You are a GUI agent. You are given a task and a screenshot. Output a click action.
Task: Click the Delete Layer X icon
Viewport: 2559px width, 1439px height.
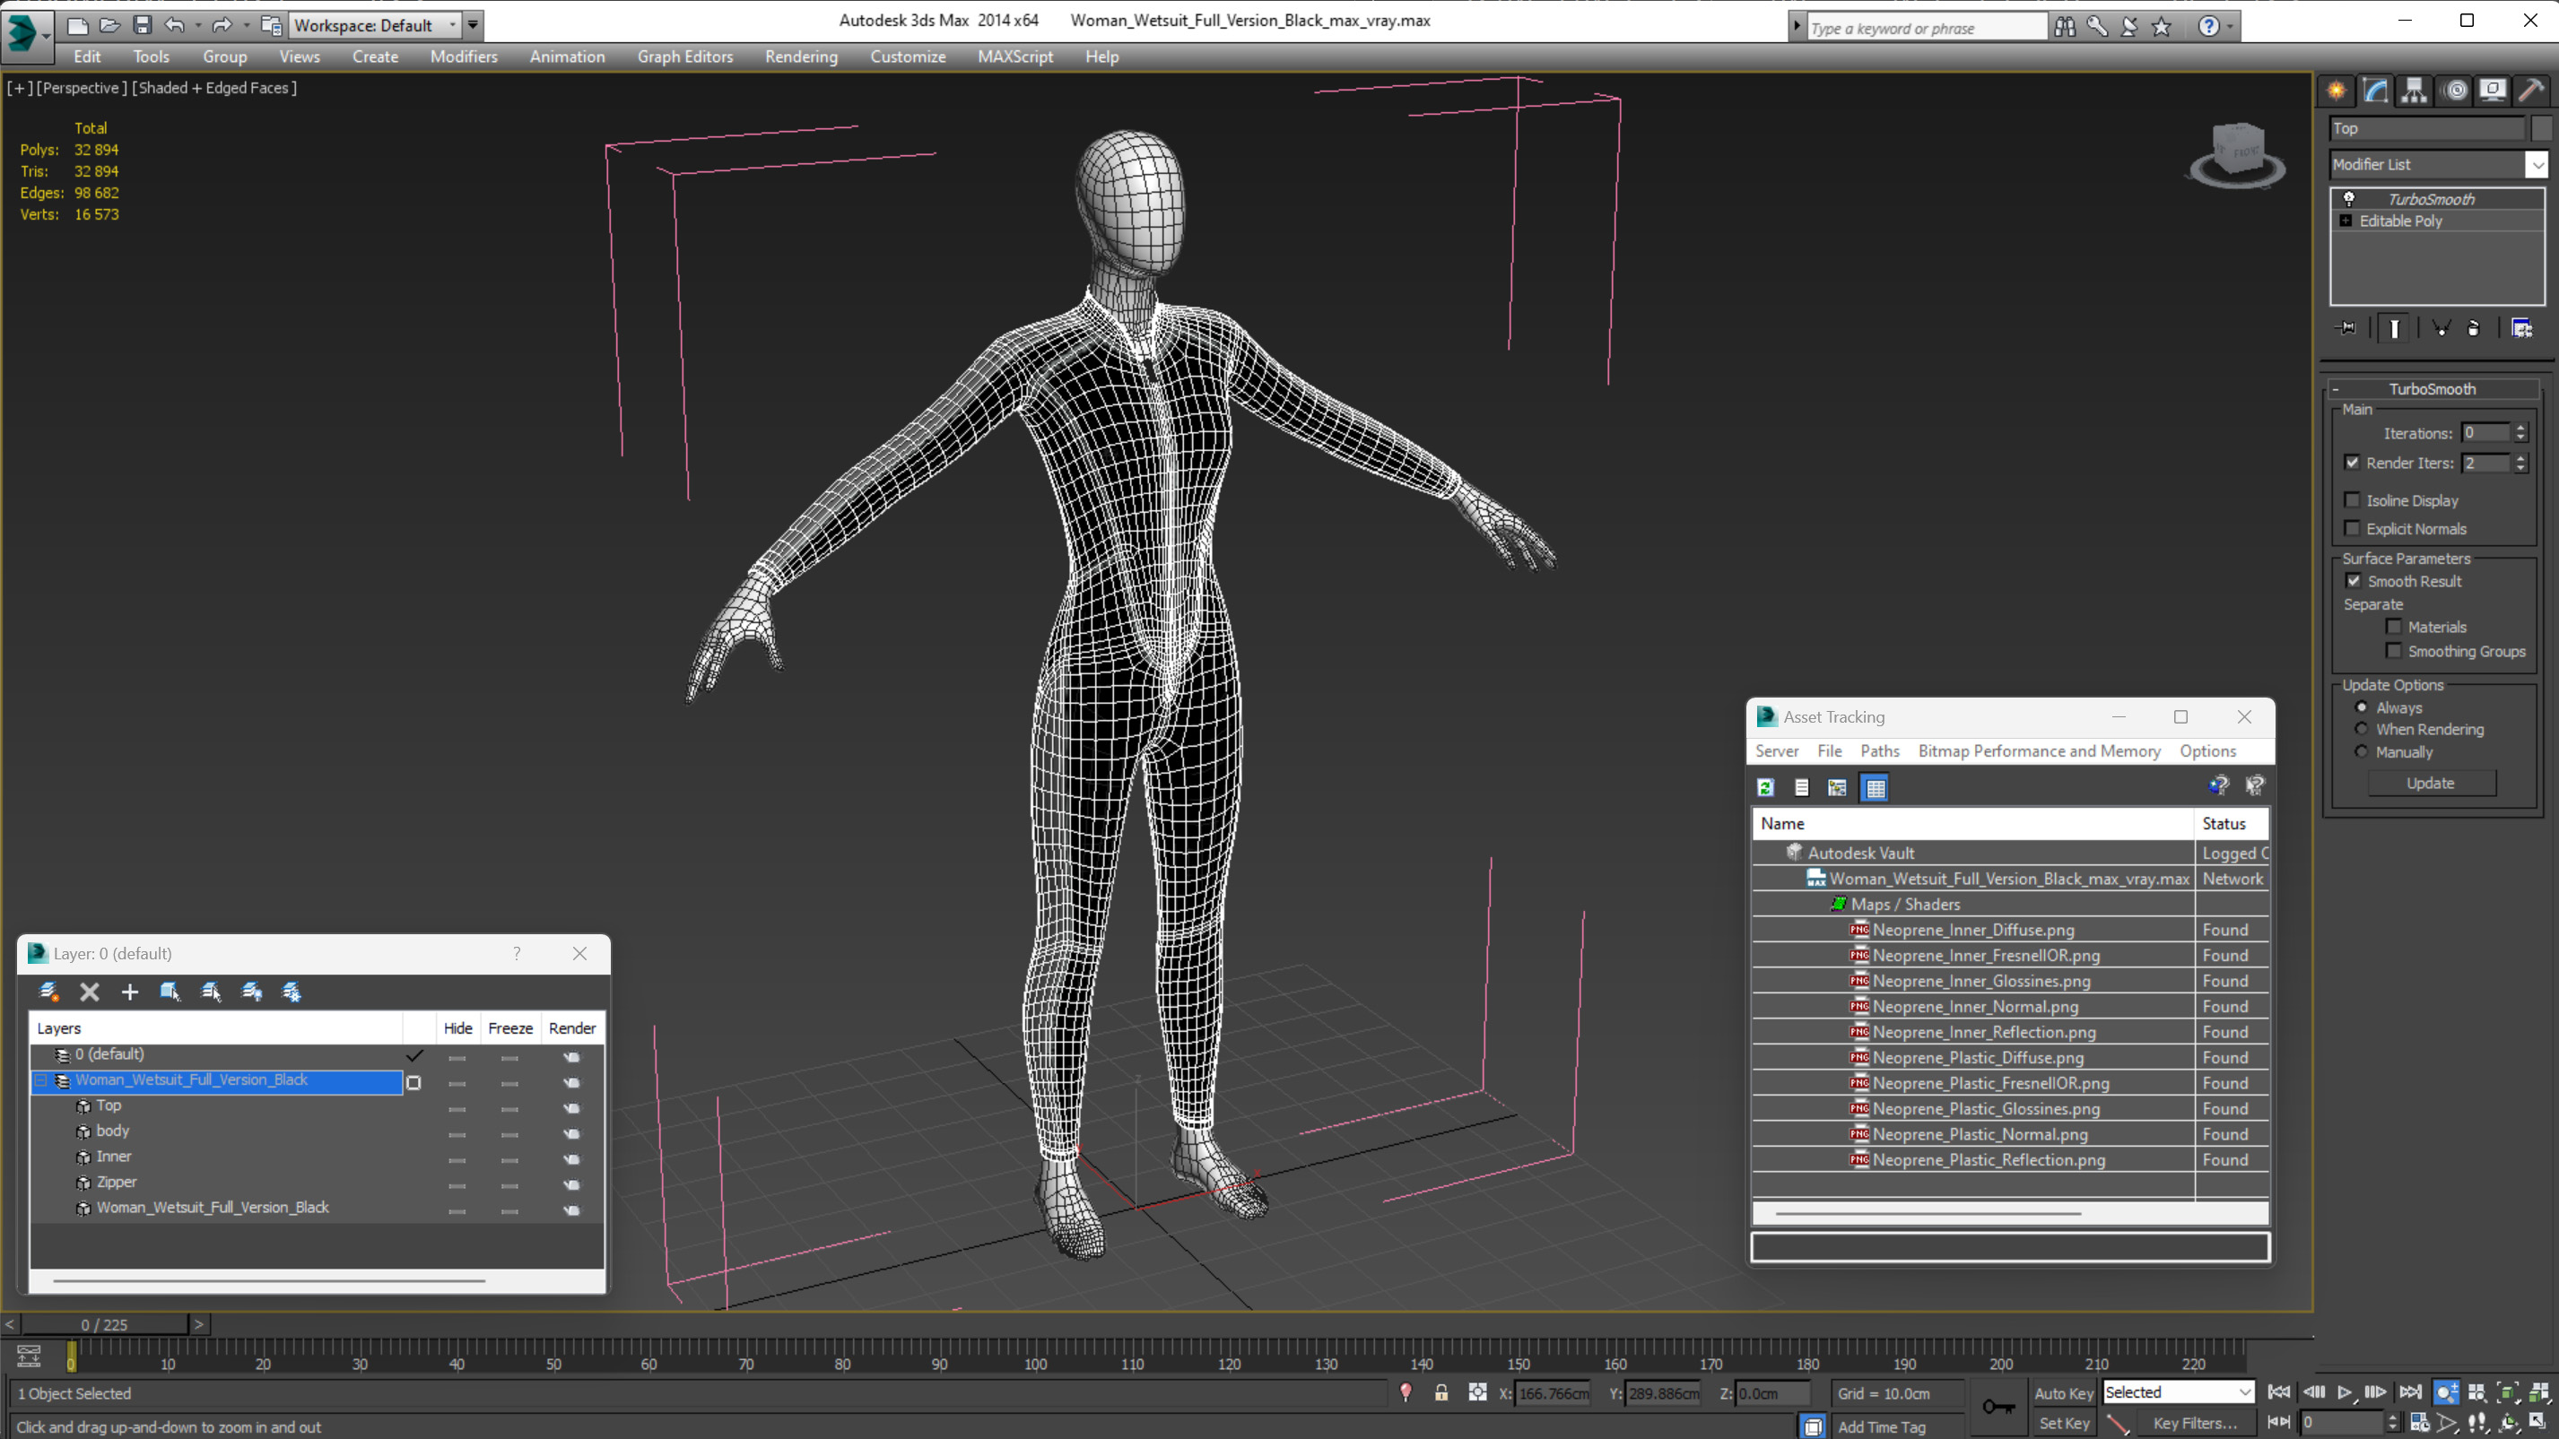tap(90, 991)
